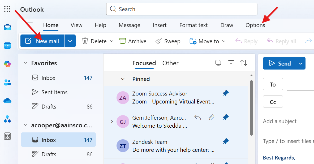Switch to the Format text tab
Screen dimensions: 314x164
[x=193, y=25]
